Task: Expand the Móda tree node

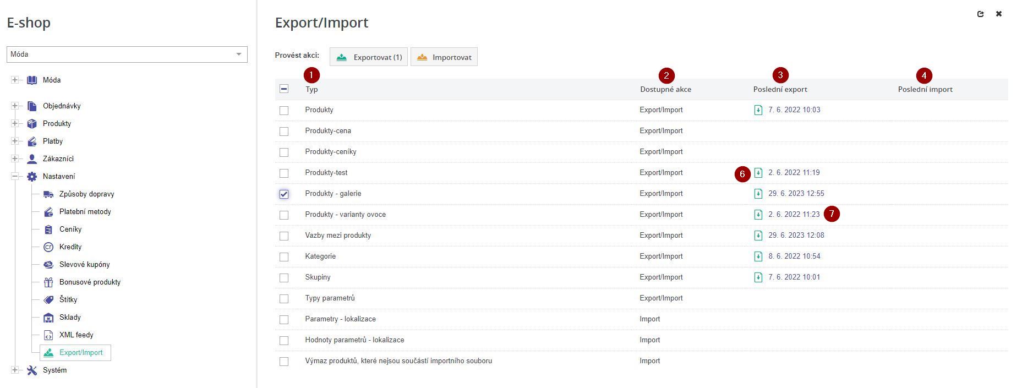Action: coord(15,80)
